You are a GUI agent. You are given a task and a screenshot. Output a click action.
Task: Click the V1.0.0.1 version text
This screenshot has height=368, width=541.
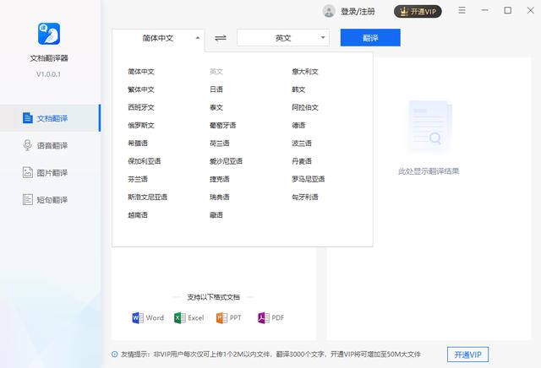click(x=48, y=74)
